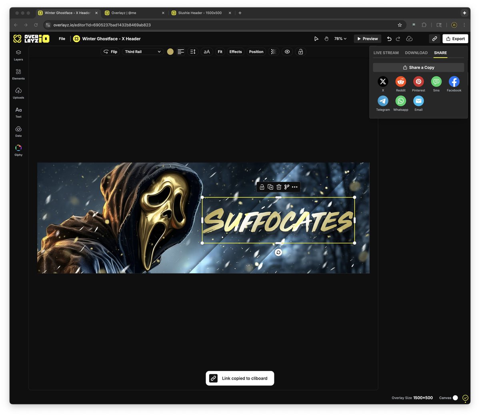
Task: Open the File menu
Action: point(62,39)
